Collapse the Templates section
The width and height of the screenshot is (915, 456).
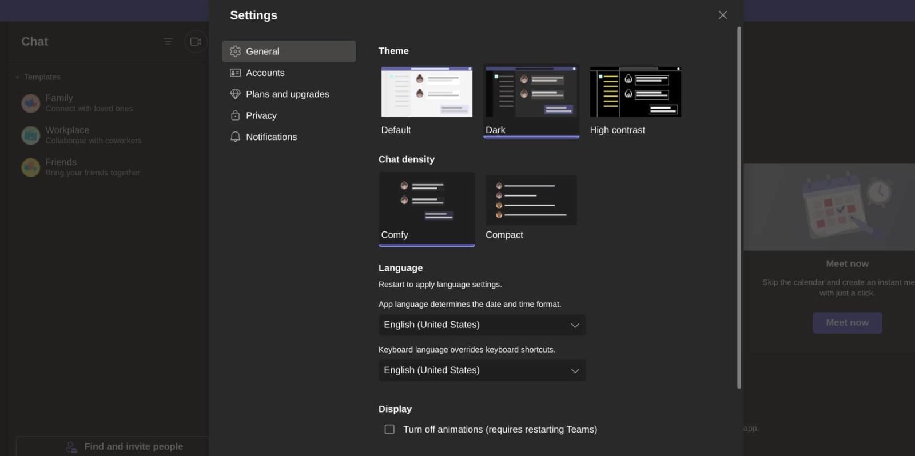[17, 77]
